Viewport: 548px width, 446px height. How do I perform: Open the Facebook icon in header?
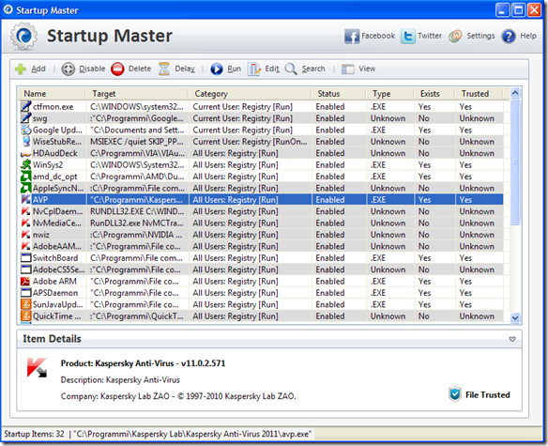352,36
